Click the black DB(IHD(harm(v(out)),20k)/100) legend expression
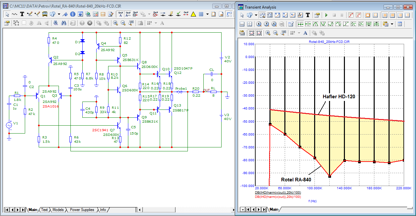The image size is (416, 216). (278, 192)
